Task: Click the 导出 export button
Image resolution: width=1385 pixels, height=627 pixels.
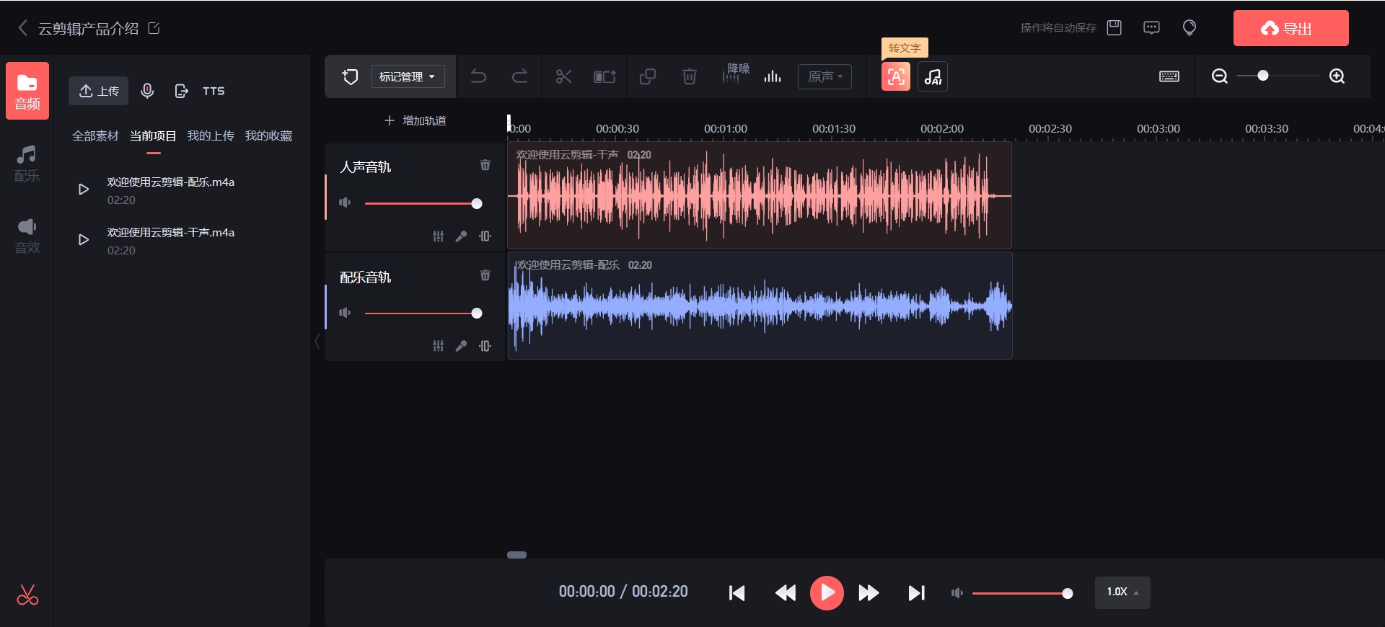Action: tap(1291, 28)
